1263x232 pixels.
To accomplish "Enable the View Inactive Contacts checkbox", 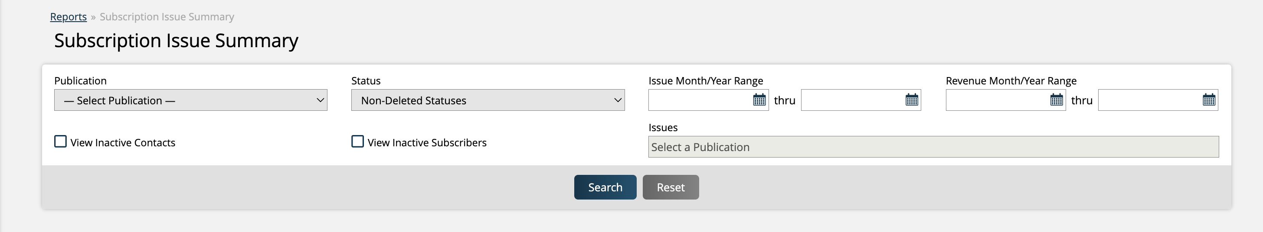I will coord(60,142).
